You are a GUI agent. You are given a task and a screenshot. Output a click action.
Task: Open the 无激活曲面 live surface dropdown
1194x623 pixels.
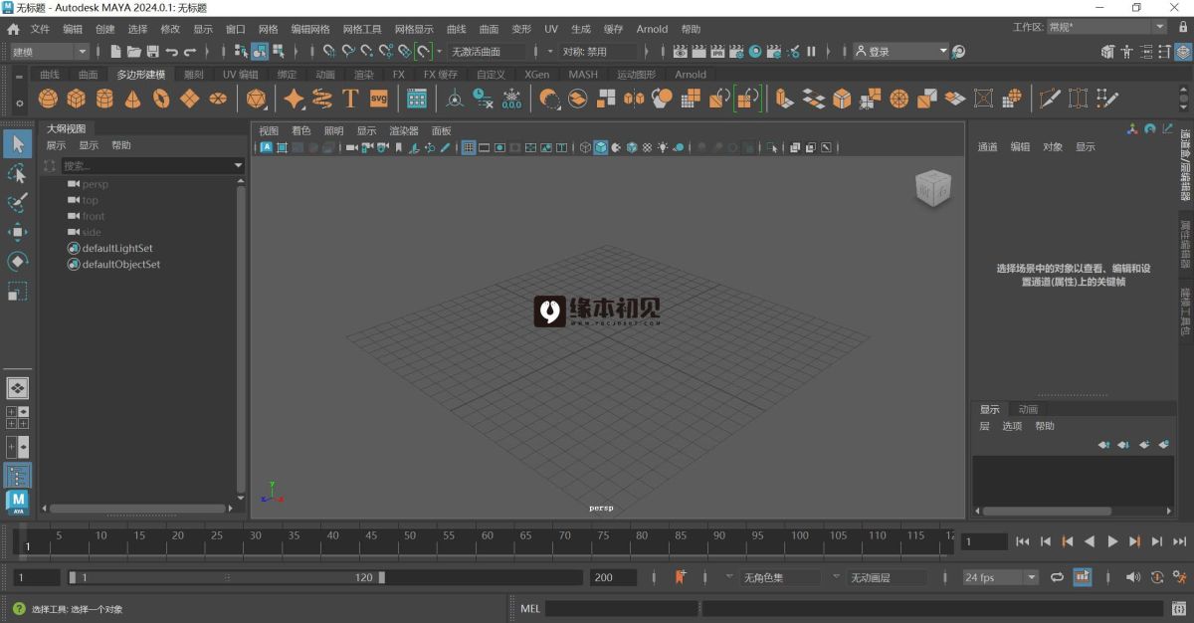coord(489,51)
